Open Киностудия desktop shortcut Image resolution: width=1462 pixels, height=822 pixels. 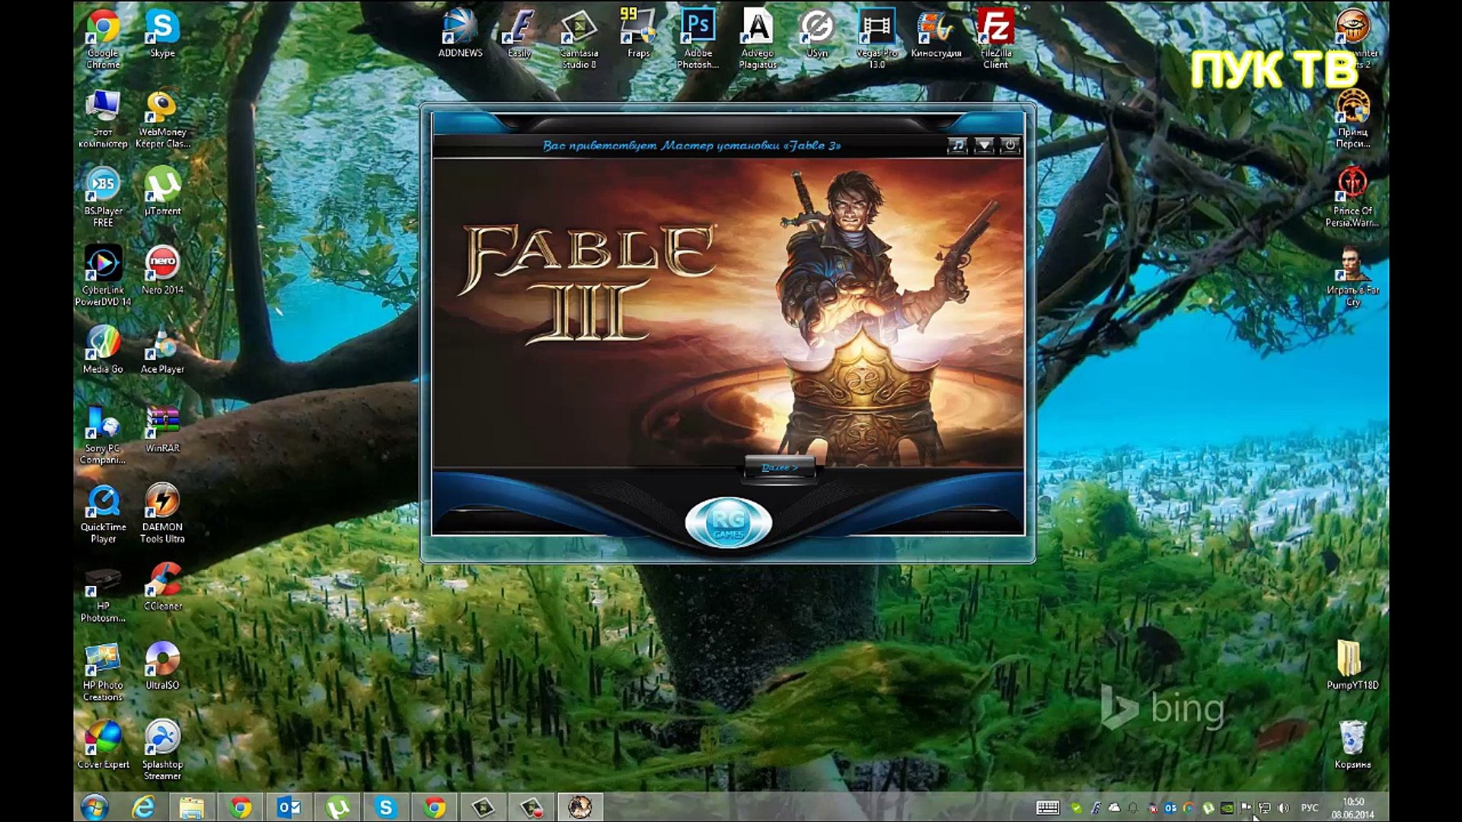coord(936,33)
